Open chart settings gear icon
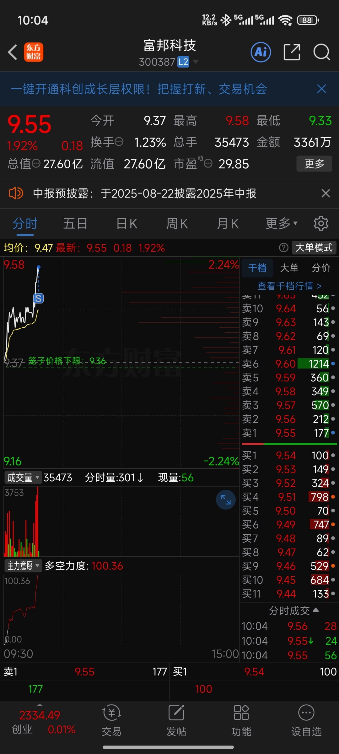Screen dimensions: 339x754 (x=321, y=223)
